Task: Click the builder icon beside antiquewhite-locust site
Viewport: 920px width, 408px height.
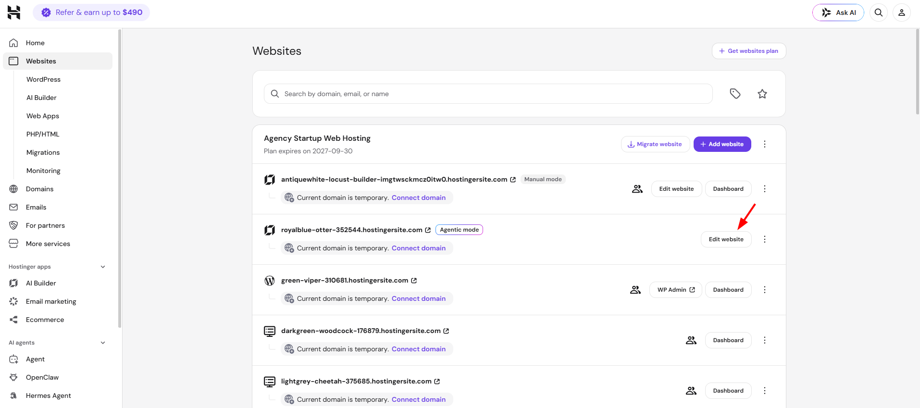Action: 270,180
